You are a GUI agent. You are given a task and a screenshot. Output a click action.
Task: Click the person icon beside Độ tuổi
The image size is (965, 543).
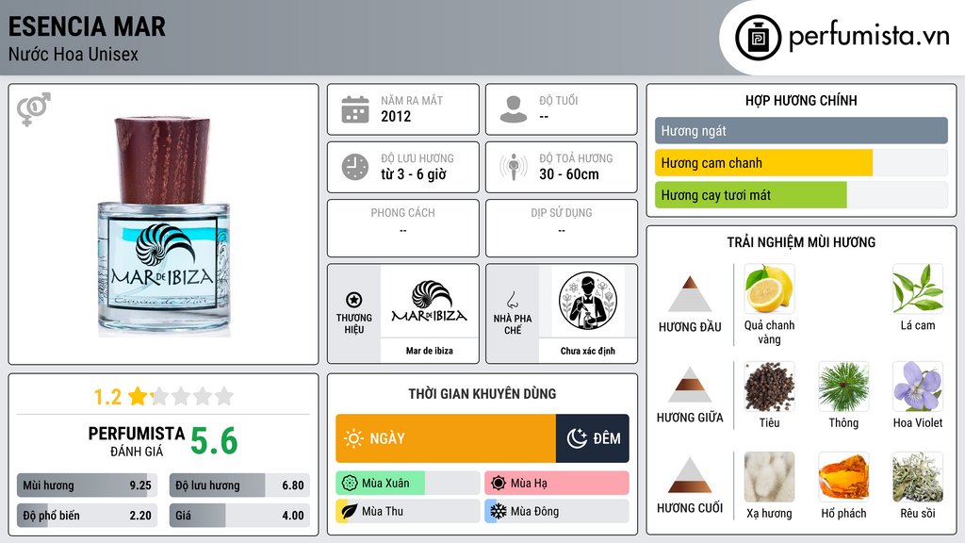pos(514,109)
